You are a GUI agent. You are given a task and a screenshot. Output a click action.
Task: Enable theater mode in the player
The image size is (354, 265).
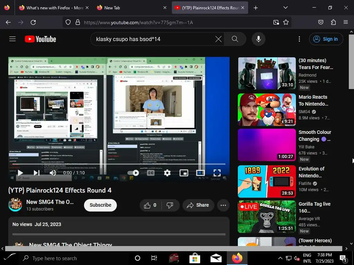[x=201, y=173]
